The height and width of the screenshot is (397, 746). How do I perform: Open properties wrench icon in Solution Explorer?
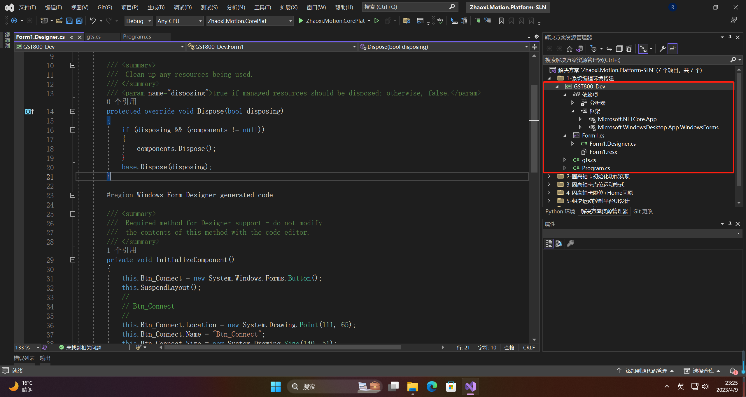(x=662, y=49)
